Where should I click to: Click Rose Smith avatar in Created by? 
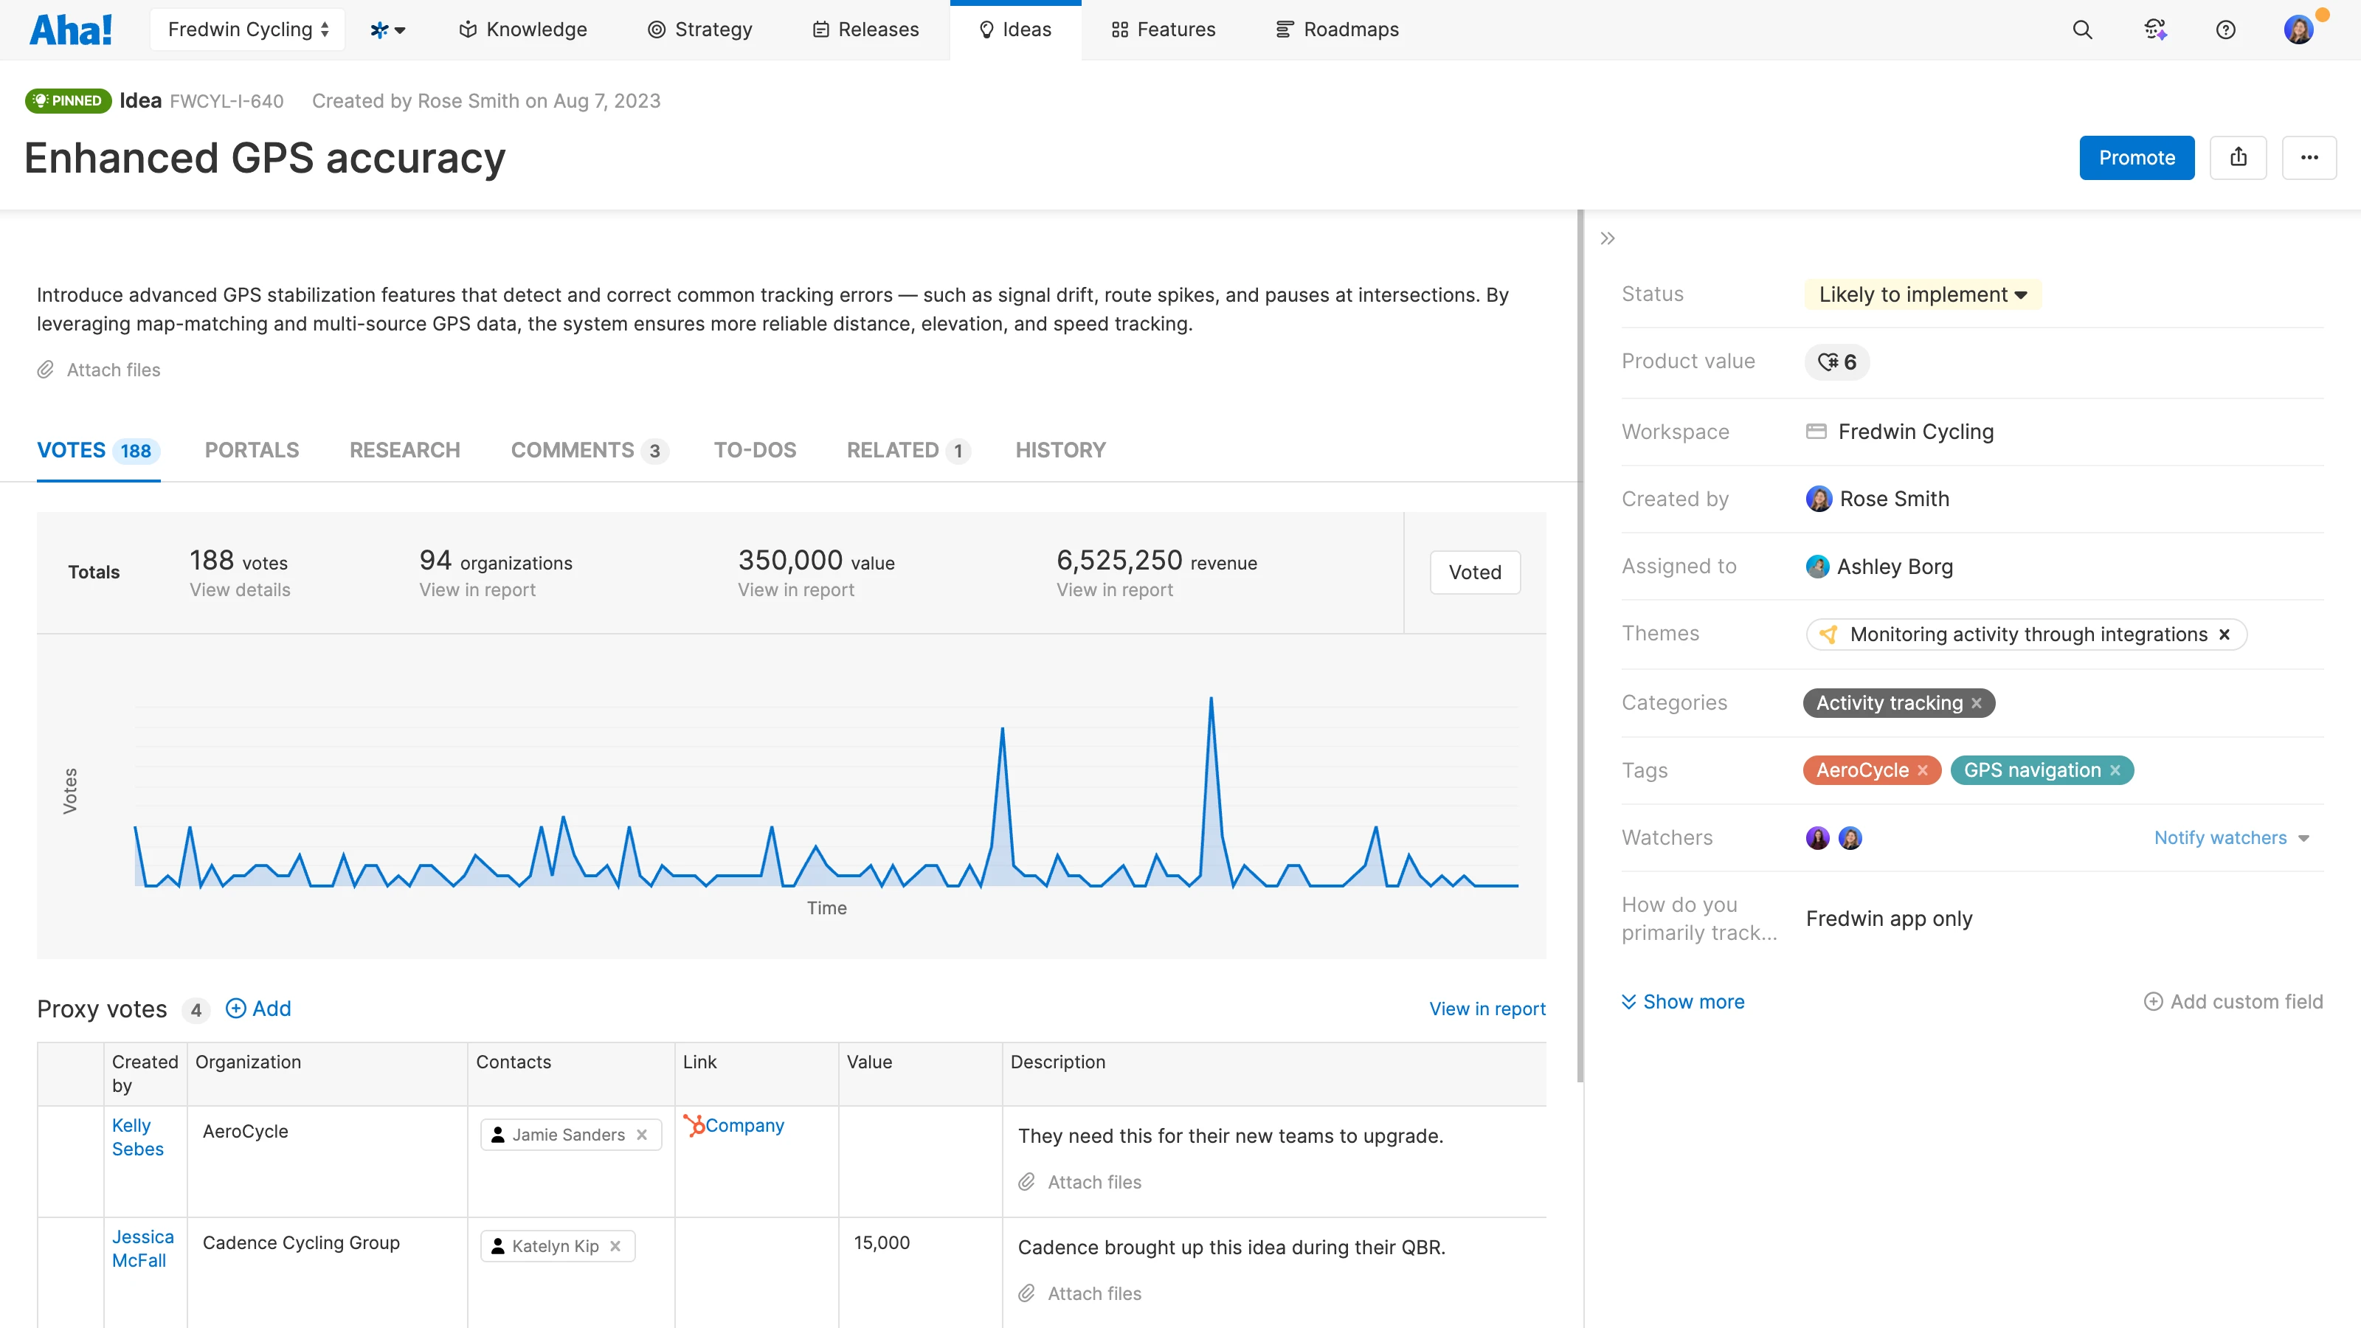pyautogui.click(x=1819, y=499)
